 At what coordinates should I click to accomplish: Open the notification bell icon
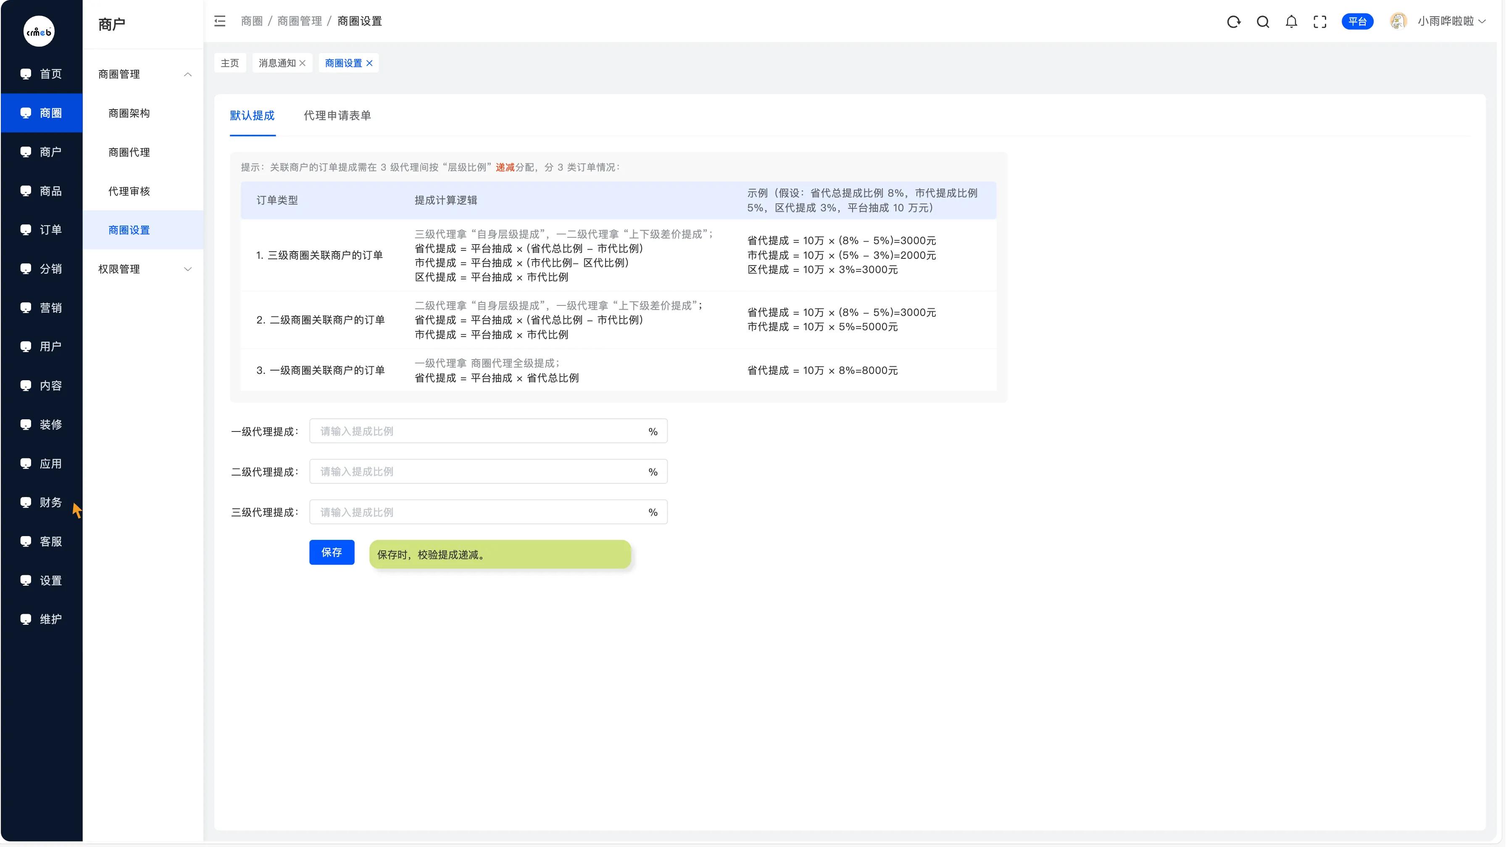1291,21
